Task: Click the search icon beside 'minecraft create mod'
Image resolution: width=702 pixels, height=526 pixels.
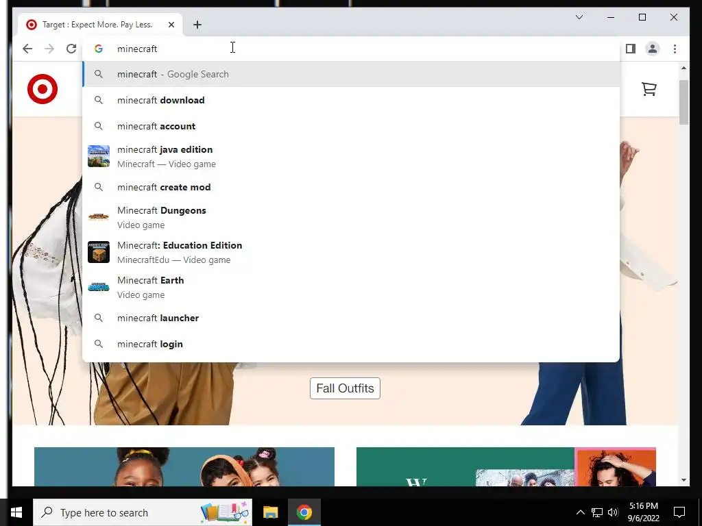Action: (99, 187)
